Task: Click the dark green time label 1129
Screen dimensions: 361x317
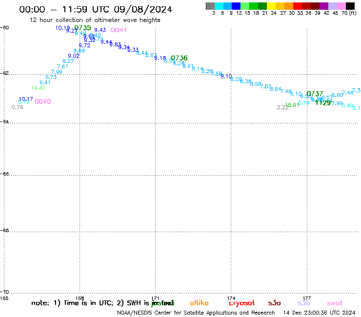Action: 323,103
